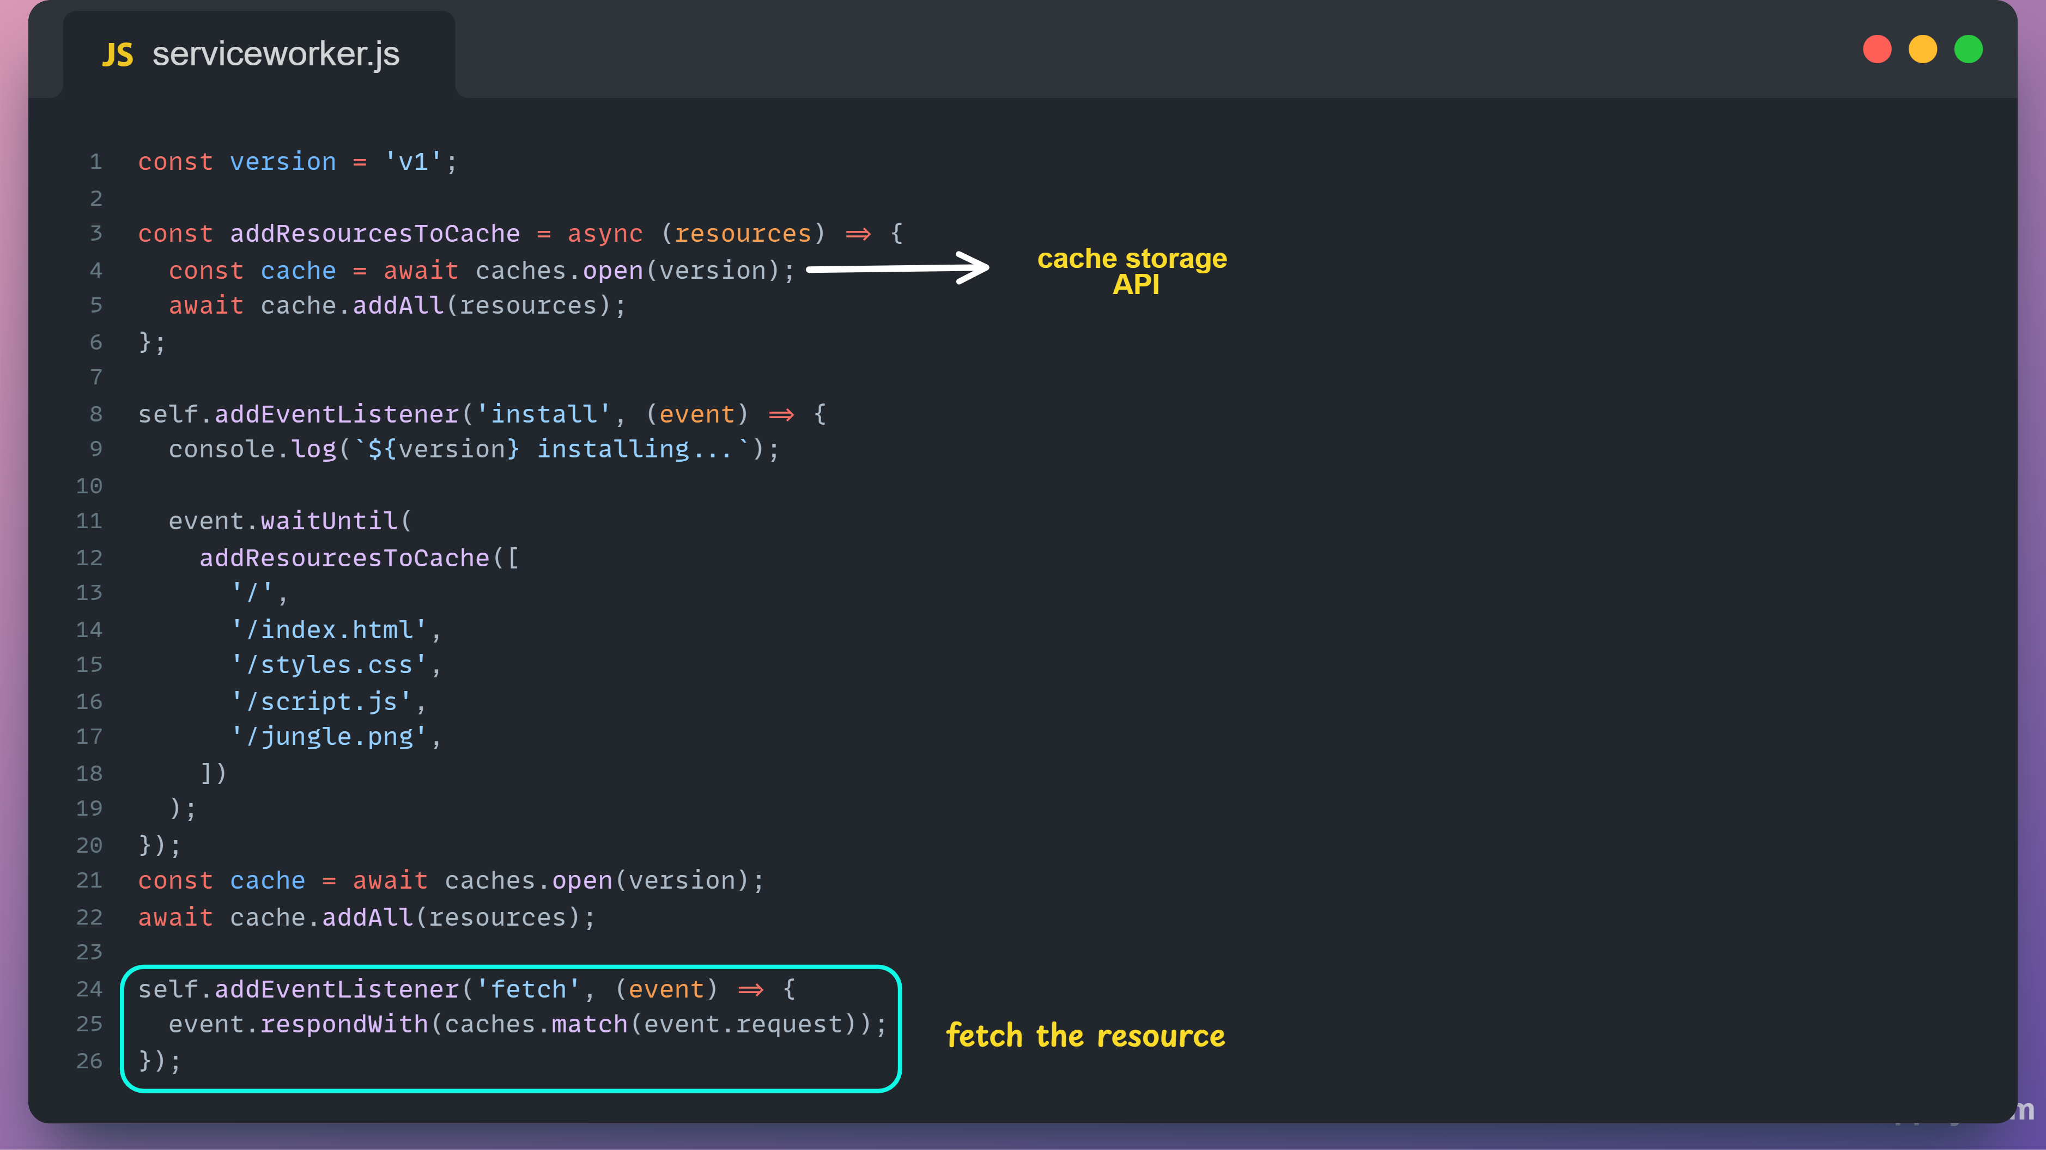Viewport: 2046px width, 1150px height.
Task: Click '/styles.css' on line 15
Action: pyautogui.click(x=329, y=665)
